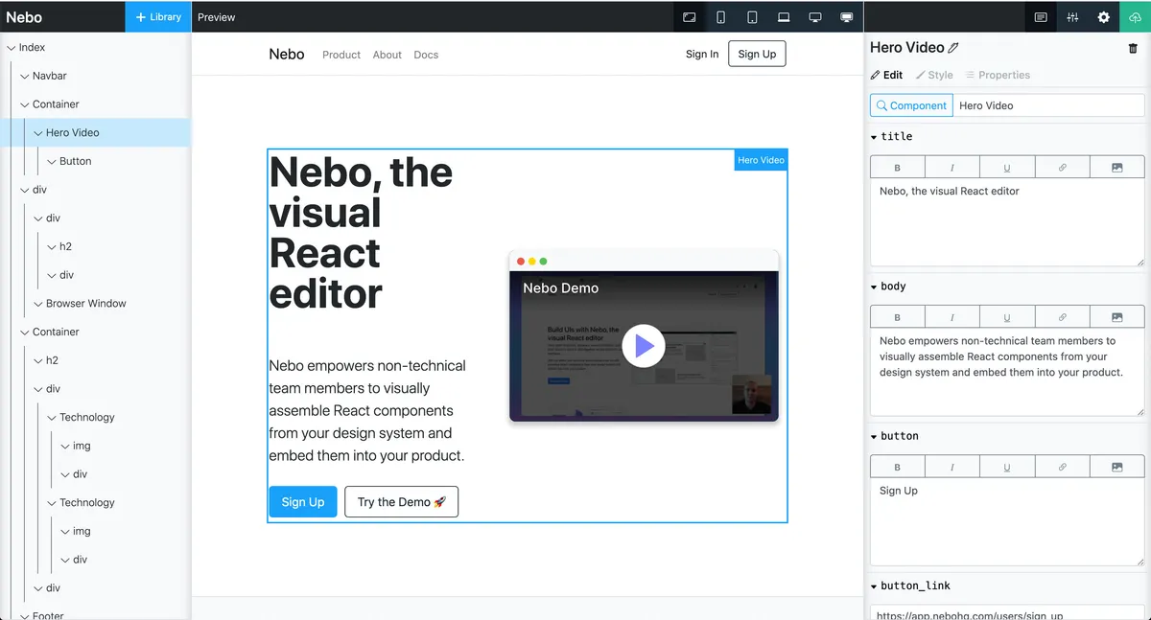Switch to the Edit tab
Image resolution: width=1151 pixels, height=620 pixels.
(x=886, y=75)
